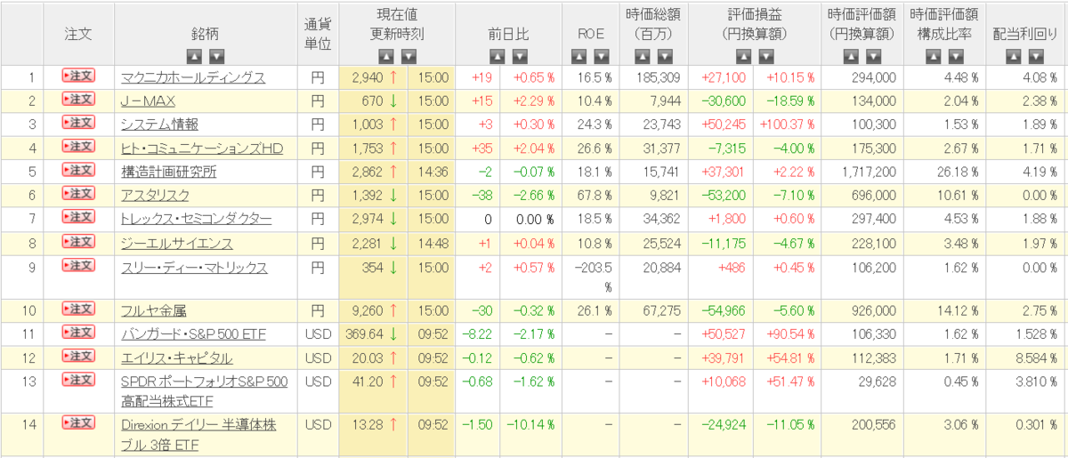Viewport: 1068px width, 458px height.
Task: Click 注文 button in フルヤ金属 row
Action: click(78, 309)
